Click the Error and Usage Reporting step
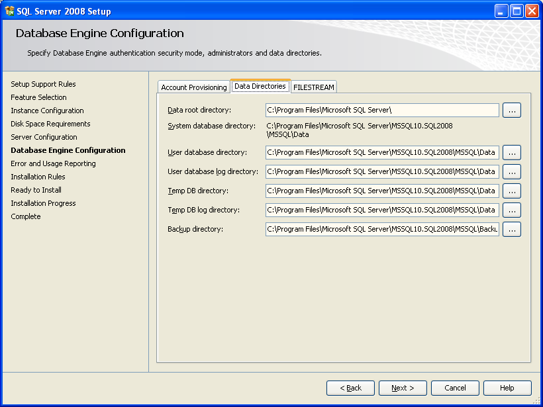543x407 pixels. [54, 163]
